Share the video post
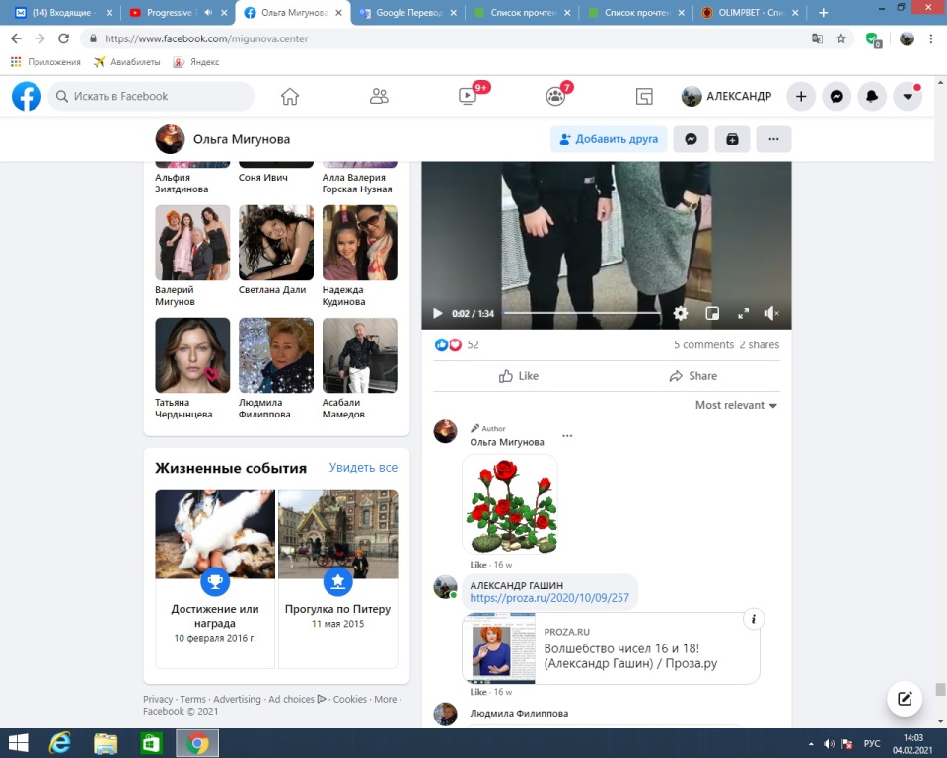Image resolution: width=947 pixels, height=758 pixels. [693, 376]
